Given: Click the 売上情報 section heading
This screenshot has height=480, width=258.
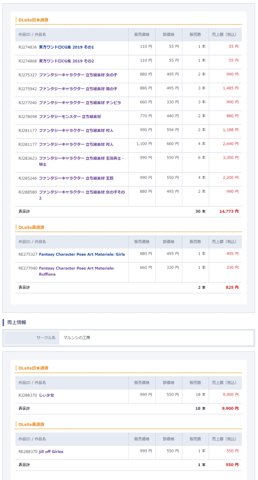Looking at the screenshot, I should [17, 322].
